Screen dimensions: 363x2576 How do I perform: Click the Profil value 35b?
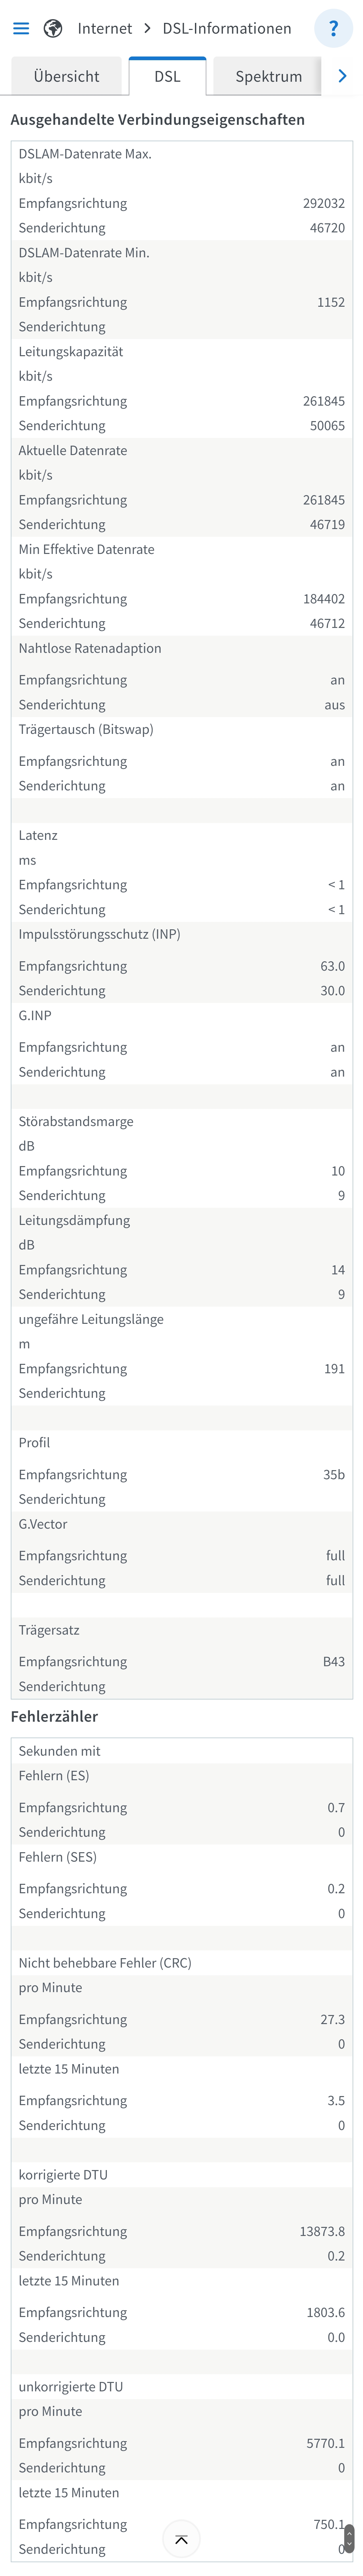pyautogui.click(x=334, y=1474)
